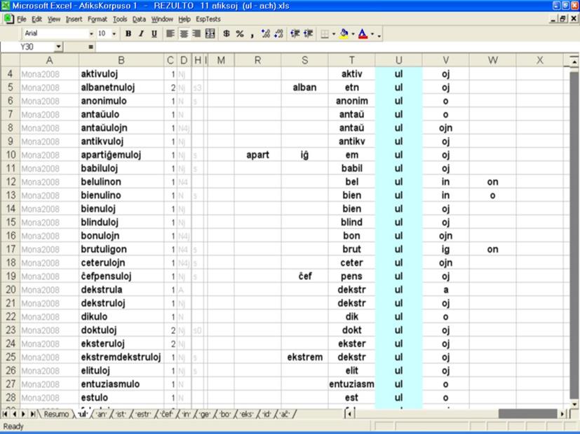Align cell text right
This screenshot has width=580, height=434.
pos(196,34)
